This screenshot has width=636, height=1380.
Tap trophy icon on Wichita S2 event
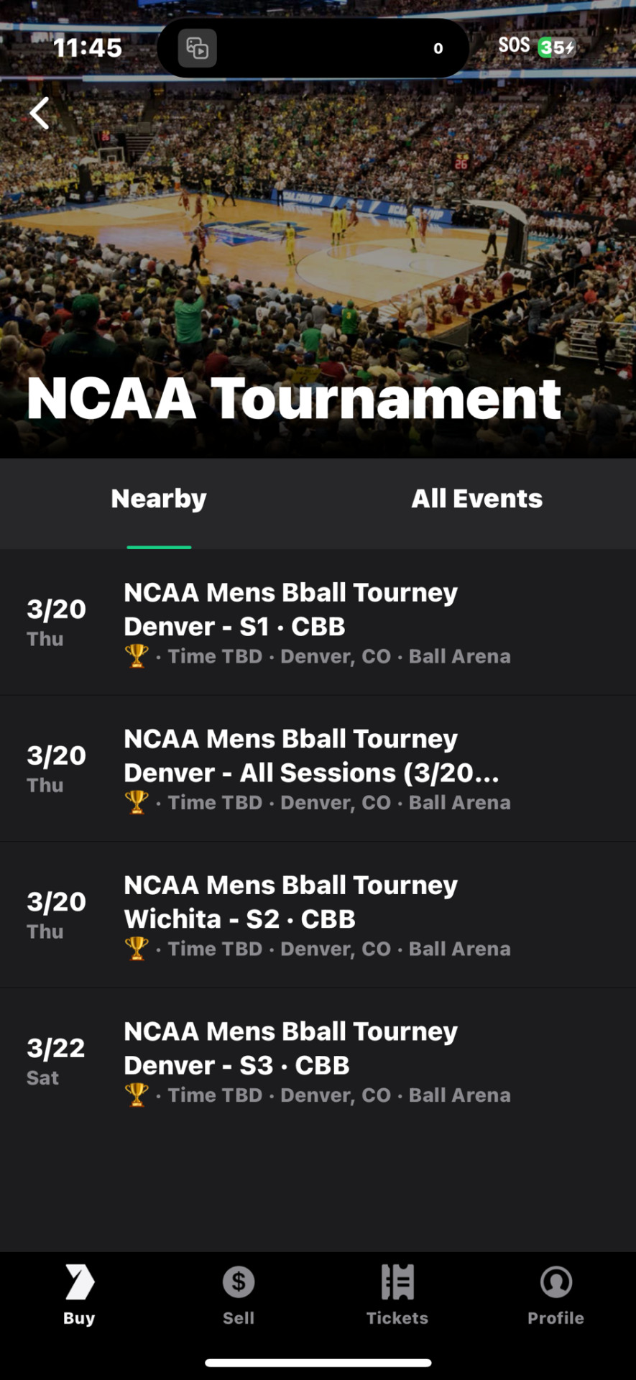tap(137, 948)
